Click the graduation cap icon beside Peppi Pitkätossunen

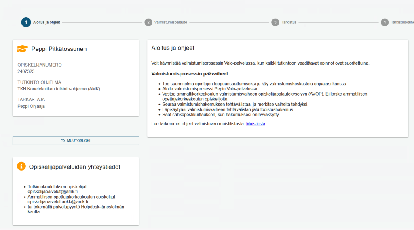[x=23, y=49]
